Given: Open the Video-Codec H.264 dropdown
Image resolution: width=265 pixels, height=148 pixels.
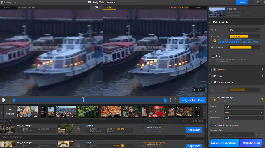Looking at the screenshot, I should pos(244,112).
